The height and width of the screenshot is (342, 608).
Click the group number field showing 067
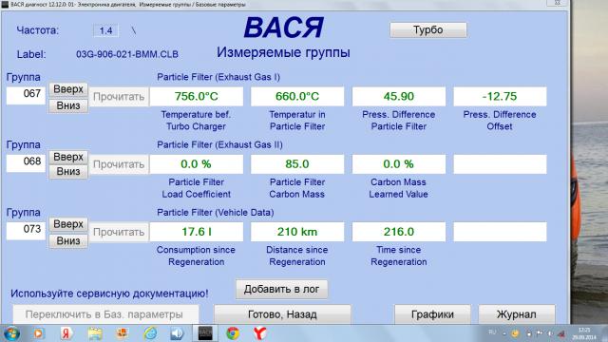[x=26, y=95]
